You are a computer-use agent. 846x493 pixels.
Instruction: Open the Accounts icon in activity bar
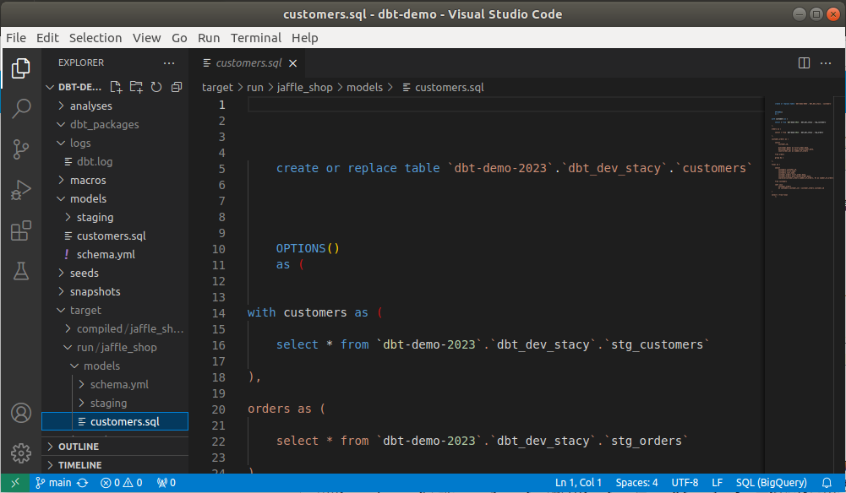click(x=20, y=414)
